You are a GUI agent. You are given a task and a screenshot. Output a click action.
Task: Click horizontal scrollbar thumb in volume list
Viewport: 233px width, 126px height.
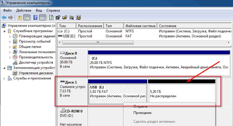[x=98, y=43]
